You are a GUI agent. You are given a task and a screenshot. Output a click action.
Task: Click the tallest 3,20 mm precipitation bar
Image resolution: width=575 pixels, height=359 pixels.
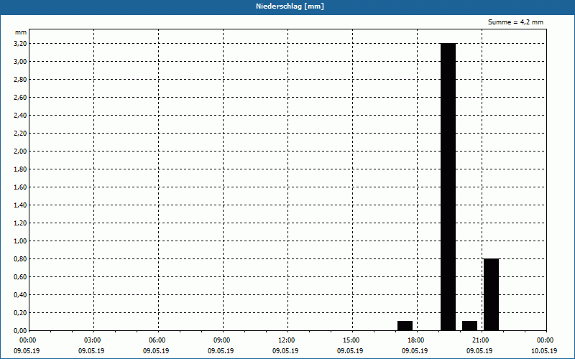(448, 187)
